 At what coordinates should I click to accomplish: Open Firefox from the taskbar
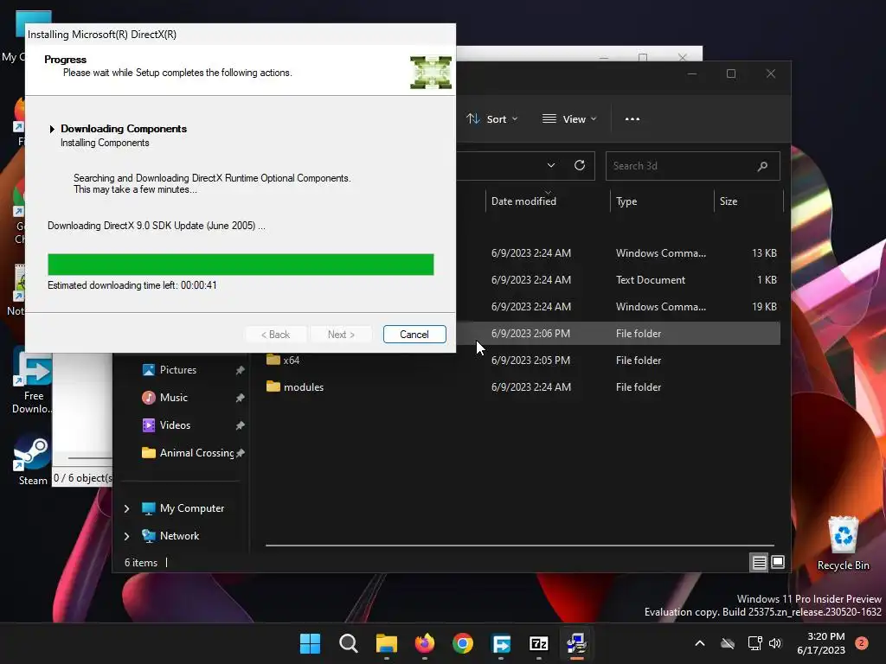coord(424,643)
